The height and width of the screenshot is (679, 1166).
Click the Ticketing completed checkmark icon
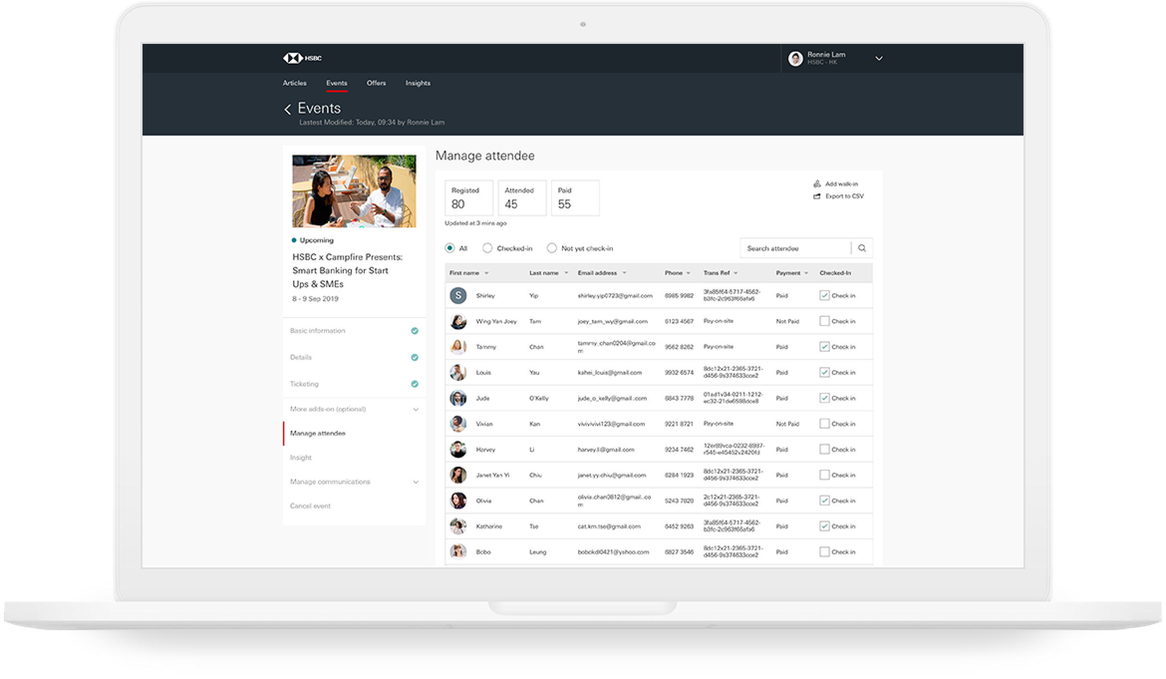(x=415, y=384)
